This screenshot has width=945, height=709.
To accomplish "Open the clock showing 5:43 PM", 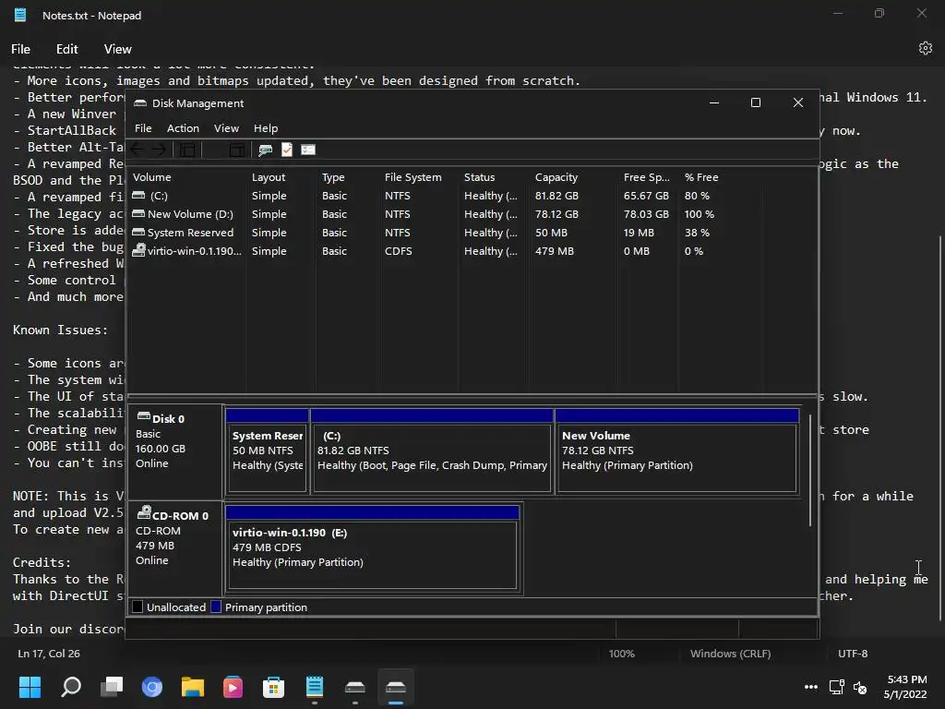I will click(905, 687).
